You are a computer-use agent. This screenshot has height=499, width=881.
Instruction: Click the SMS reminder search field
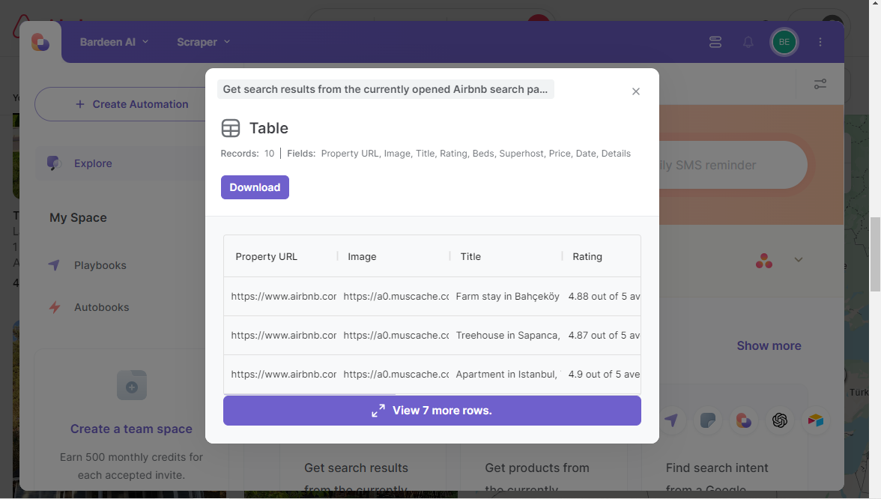tap(732, 165)
